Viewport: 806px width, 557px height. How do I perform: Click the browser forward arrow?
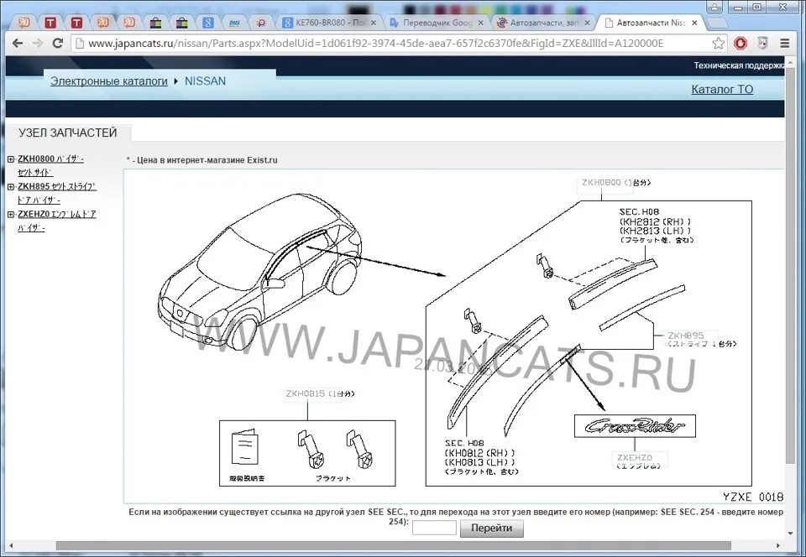(38, 43)
